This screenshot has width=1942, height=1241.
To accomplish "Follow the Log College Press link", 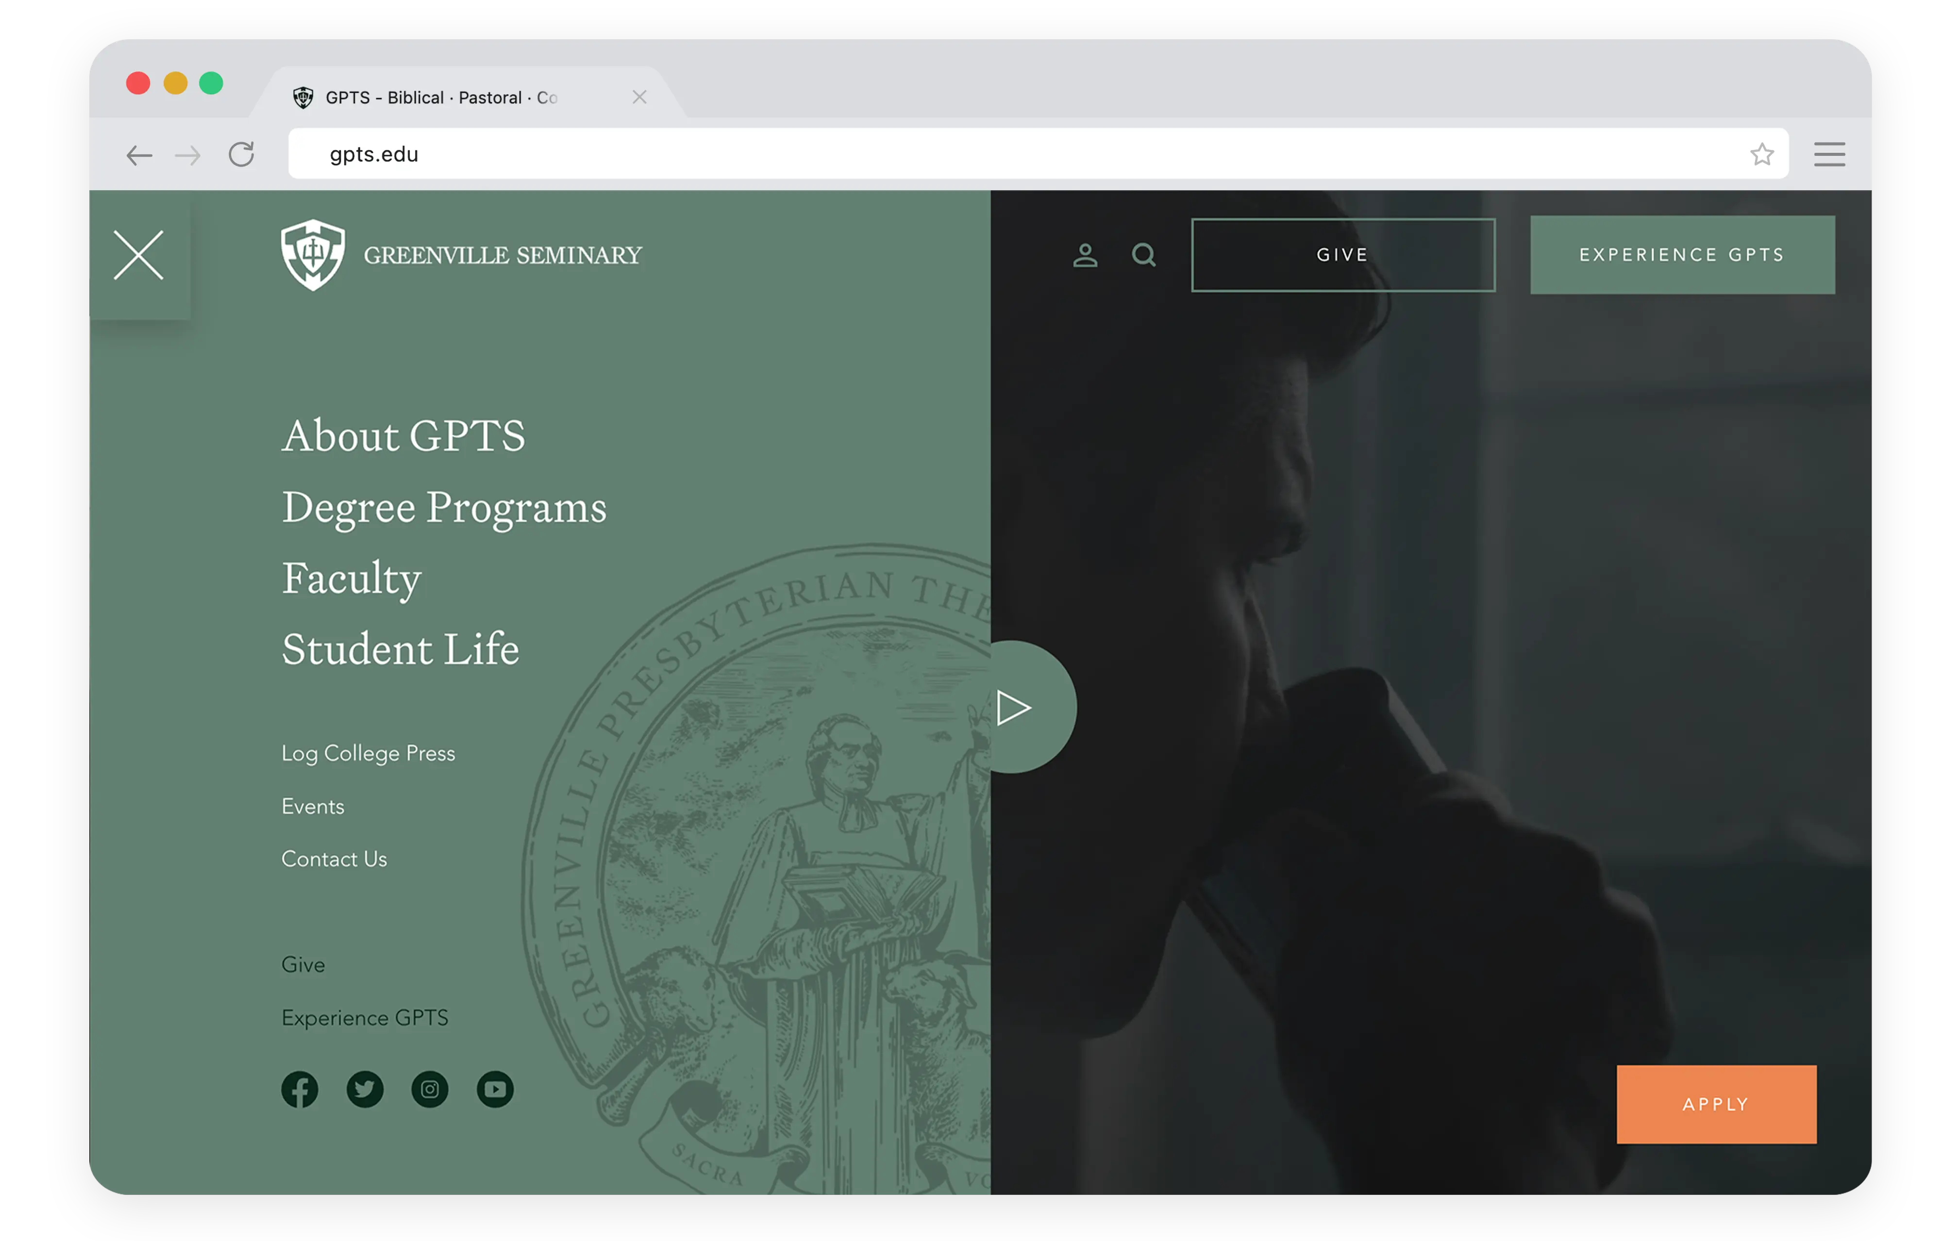I will [368, 753].
